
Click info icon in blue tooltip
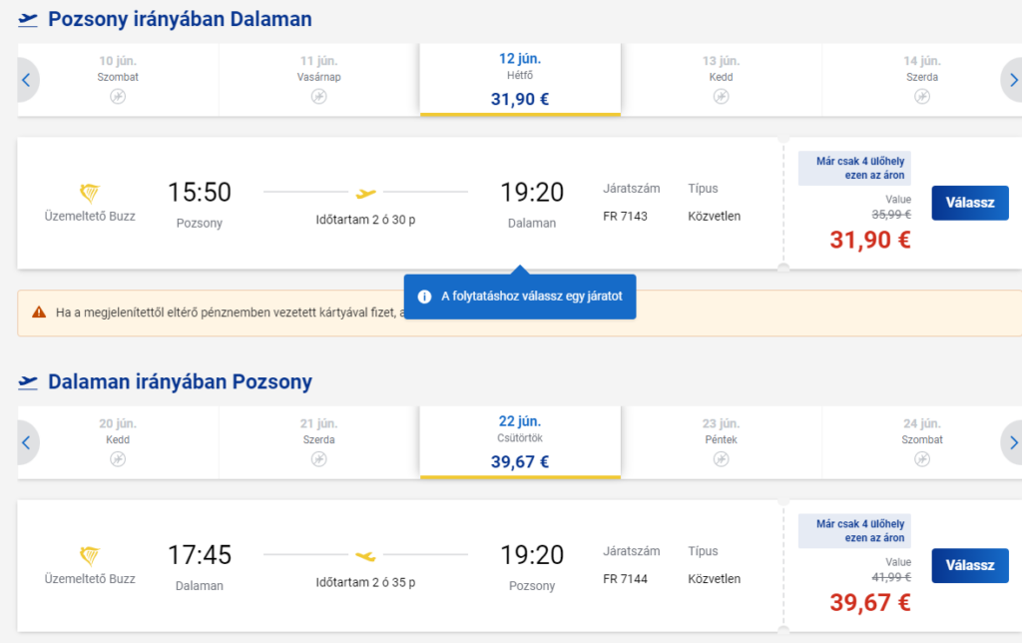point(424,297)
